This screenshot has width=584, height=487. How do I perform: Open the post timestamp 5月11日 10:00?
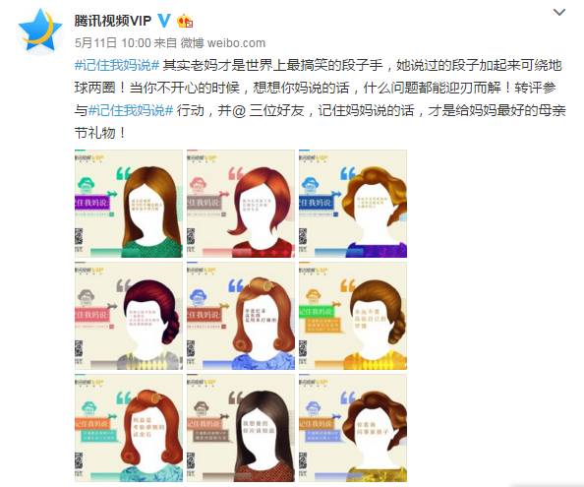(113, 43)
